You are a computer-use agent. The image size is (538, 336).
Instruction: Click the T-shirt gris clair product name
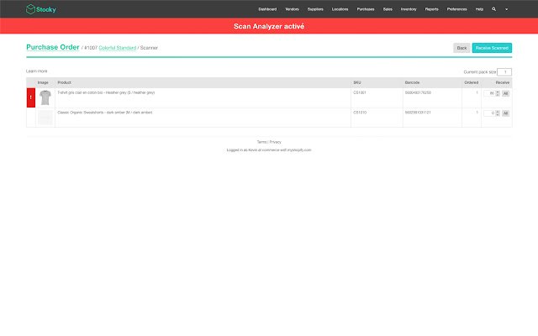pyautogui.click(x=106, y=92)
